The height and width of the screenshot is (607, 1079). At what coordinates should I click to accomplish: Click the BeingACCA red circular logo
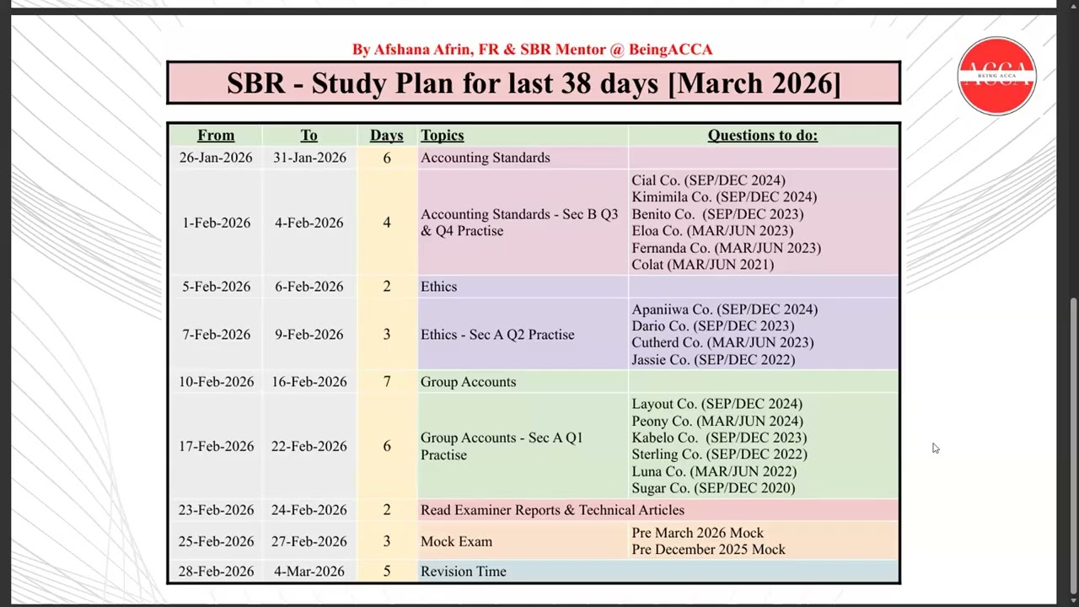tap(996, 76)
